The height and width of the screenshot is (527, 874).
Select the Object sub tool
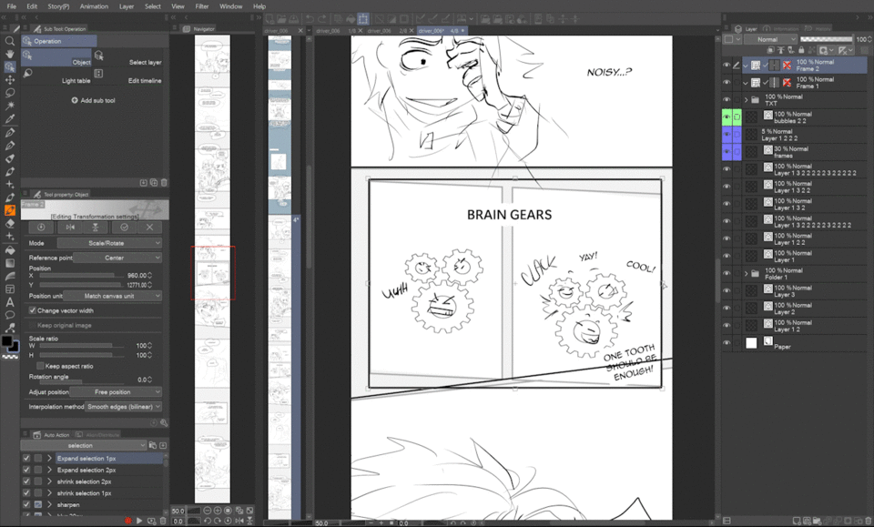pos(57,58)
